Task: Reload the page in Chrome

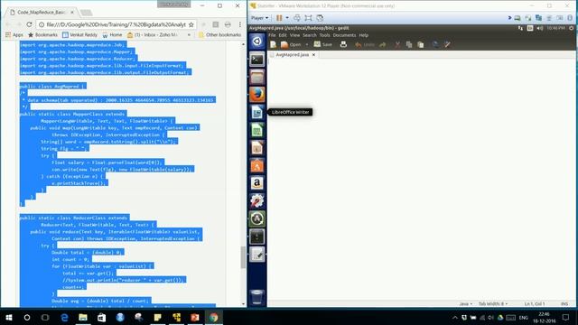Action: [x=29, y=24]
